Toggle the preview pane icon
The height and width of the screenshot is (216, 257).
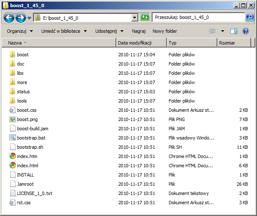[234, 31]
